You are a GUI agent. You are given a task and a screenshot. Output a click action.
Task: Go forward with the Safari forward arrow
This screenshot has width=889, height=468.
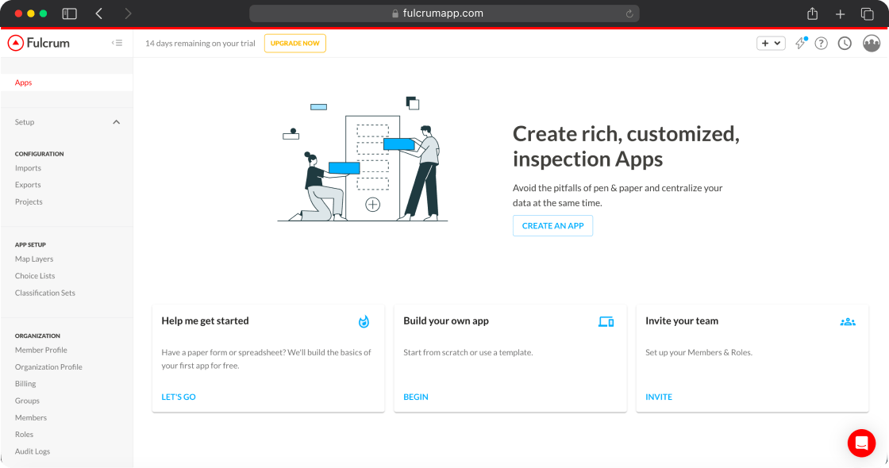(128, 13)
